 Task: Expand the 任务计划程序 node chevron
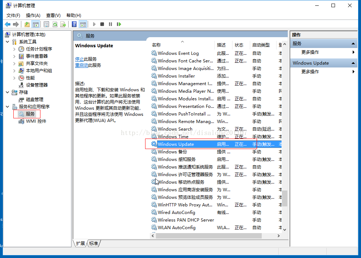pos(14,49)
